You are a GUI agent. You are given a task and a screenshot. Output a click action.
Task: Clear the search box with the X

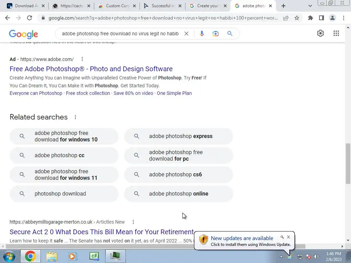click(186, 34)
